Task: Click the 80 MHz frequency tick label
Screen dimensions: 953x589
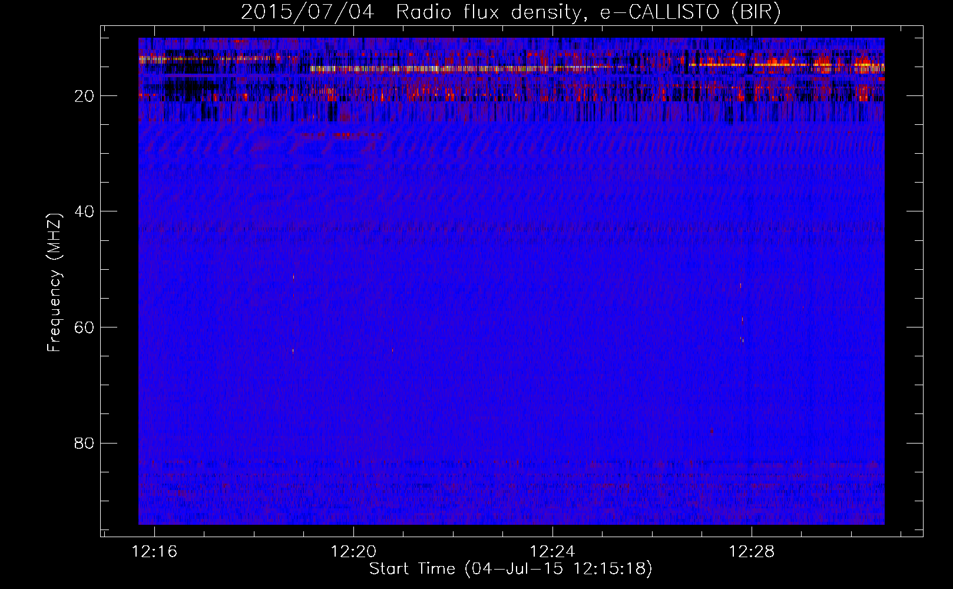Action: (85, 443)
